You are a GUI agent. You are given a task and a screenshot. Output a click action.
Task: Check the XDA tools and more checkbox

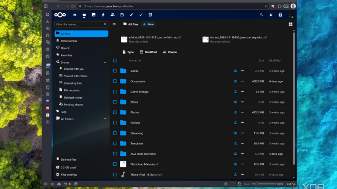pyautogui.click(x=115, y=154)
